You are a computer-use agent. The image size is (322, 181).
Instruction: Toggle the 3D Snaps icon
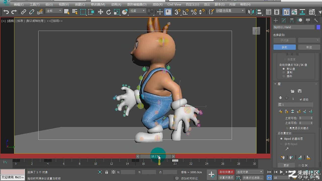[178, 12]
